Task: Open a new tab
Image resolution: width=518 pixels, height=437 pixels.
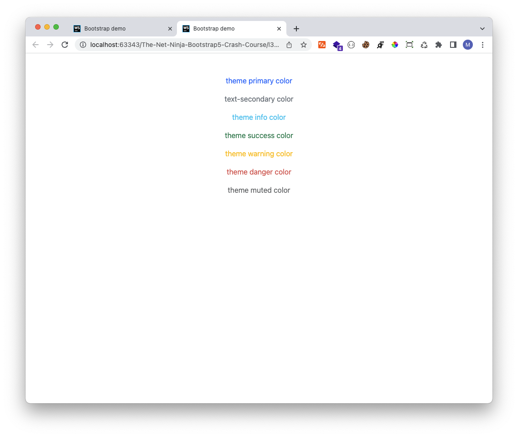Action: [296, 29]
